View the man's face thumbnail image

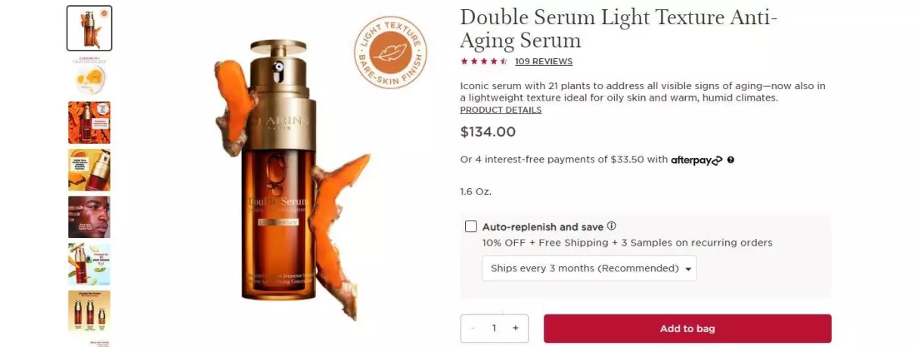[x=89, y=217]
